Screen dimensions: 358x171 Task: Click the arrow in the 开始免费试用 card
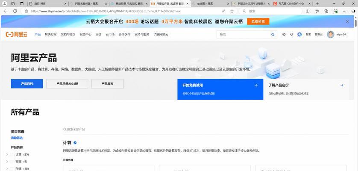256,85
